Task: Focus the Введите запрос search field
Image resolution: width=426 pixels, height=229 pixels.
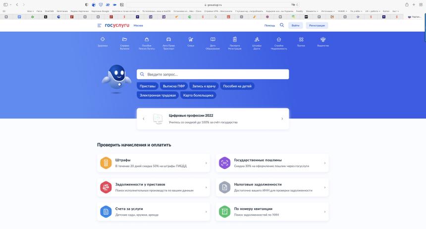Action: click(213, 74)
